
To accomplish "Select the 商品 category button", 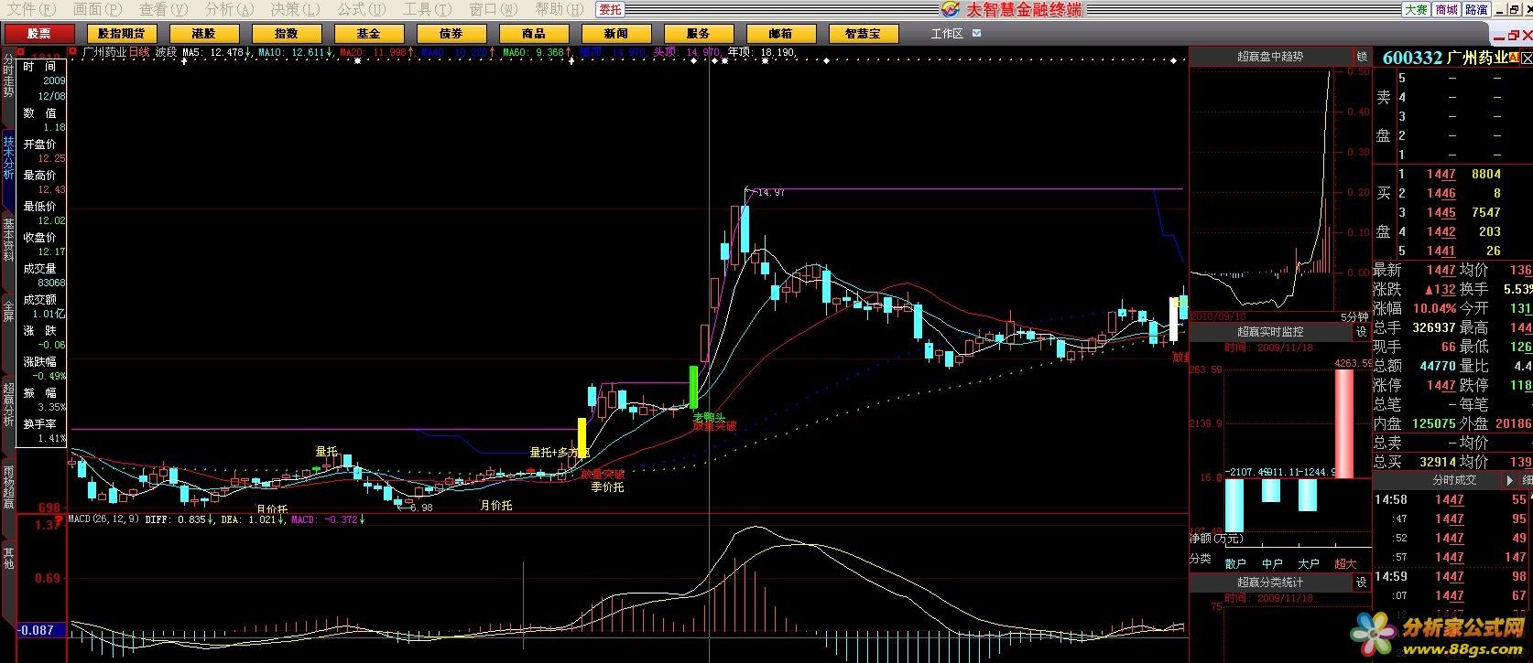I will [534, 34].
